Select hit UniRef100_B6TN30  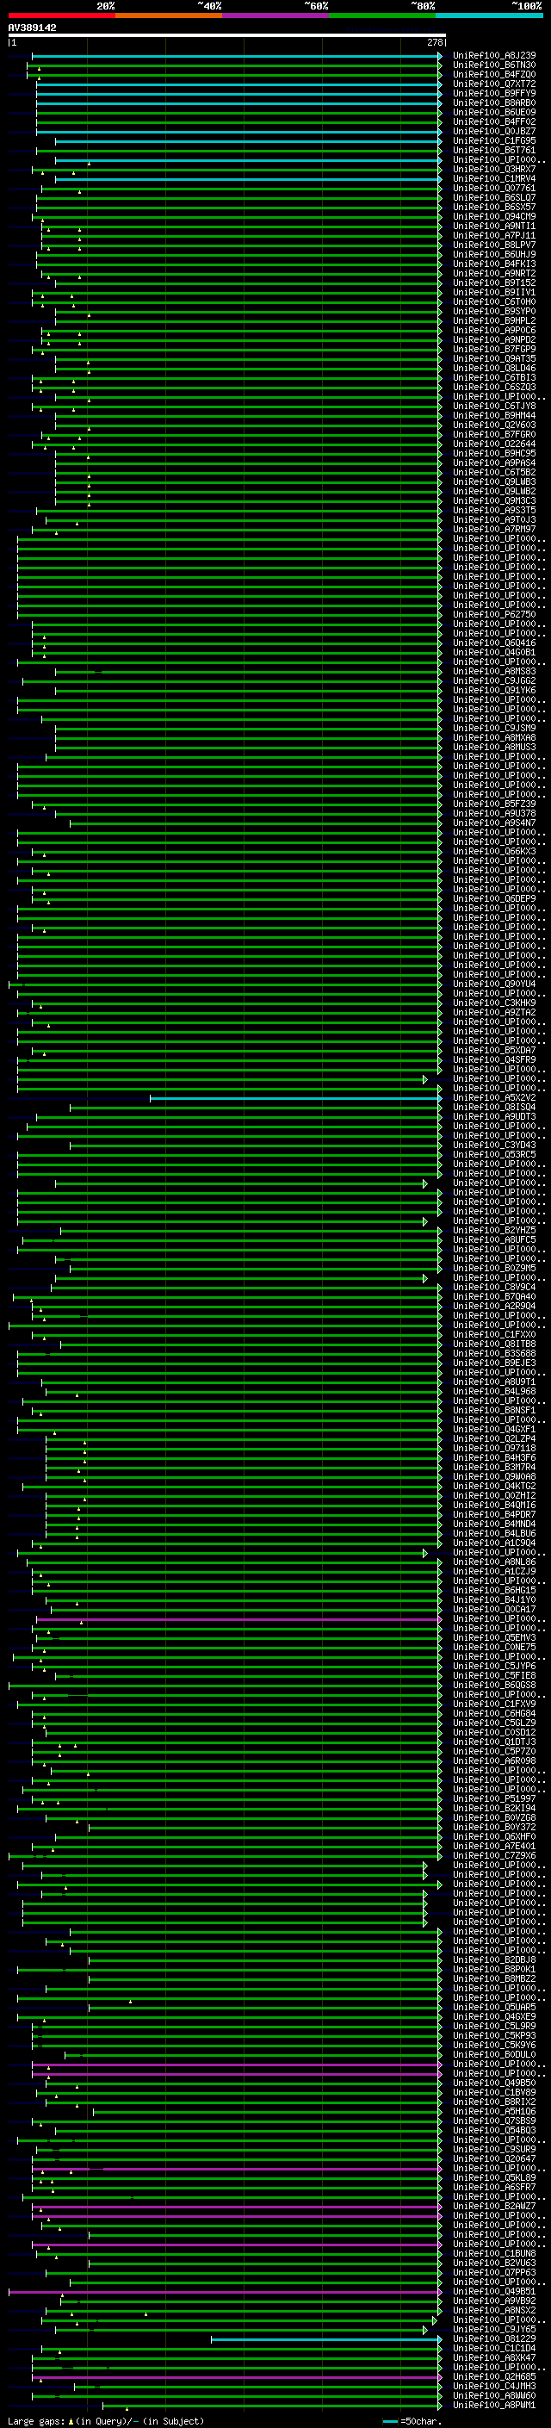pos(494,65)
